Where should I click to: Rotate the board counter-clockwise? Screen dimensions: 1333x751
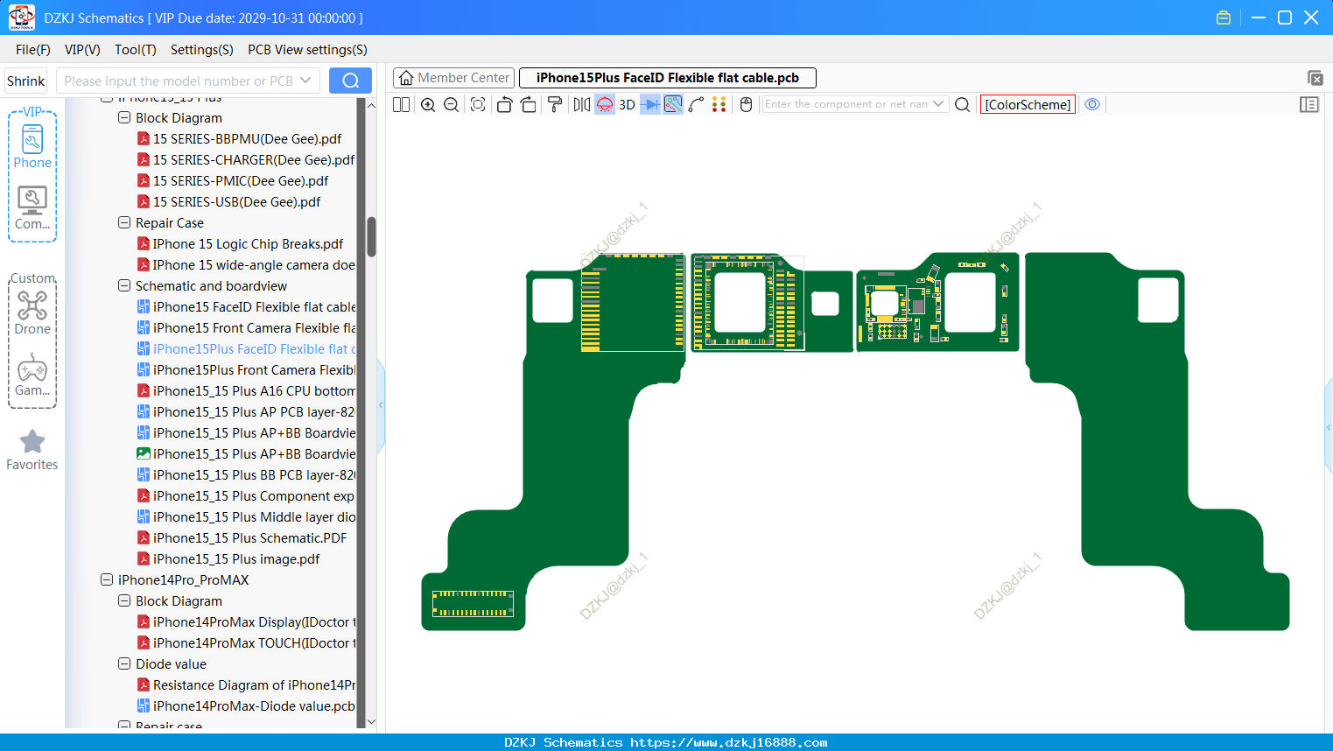pos(504,104)
